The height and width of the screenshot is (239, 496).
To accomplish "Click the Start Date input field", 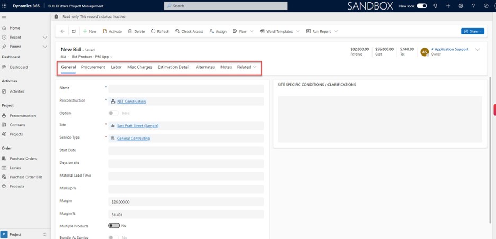I will [185, 151].
